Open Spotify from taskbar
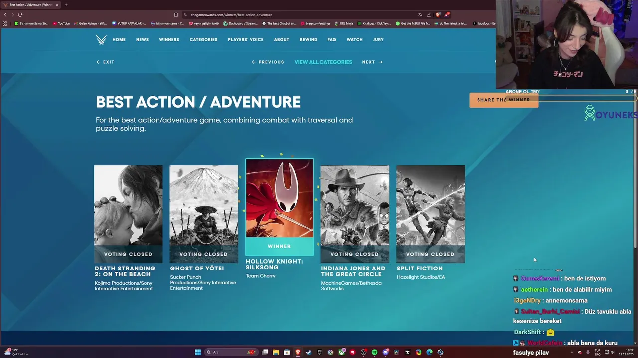This screenshot has height=358, width=638. coord(374,352)
